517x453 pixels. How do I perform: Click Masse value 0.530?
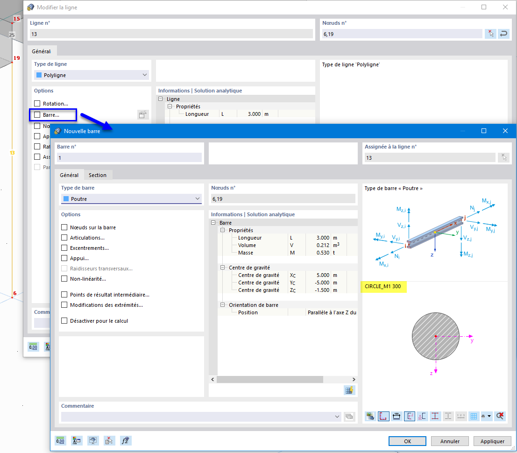323,253
